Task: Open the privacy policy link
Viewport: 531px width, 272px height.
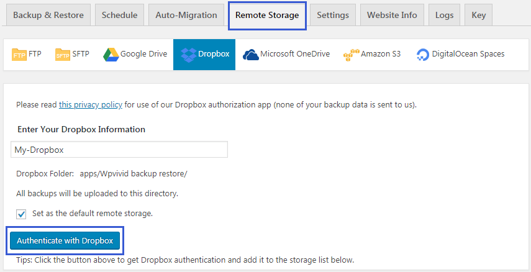Action: tap(91, 105)
